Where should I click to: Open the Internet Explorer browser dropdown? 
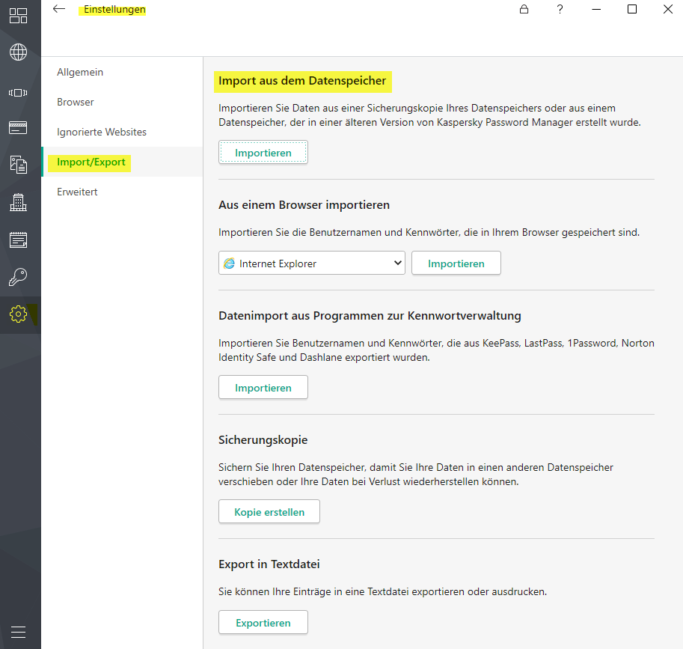[x=311, y=263]
